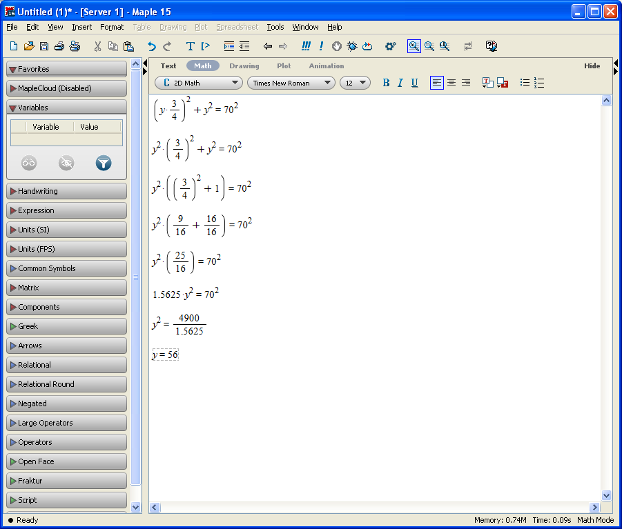
Task: Open the Maple help icon
Action: (x=492, y=46)
